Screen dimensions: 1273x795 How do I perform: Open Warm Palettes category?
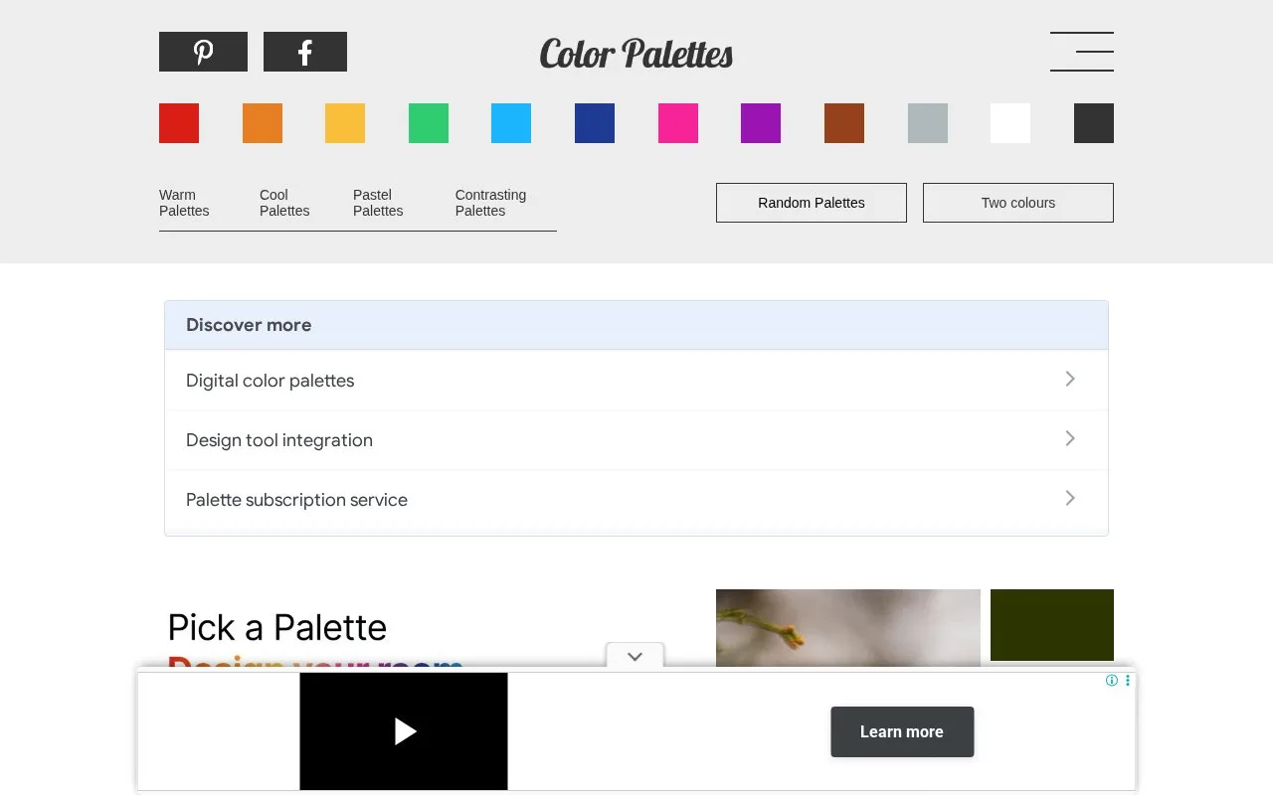pyautogui.click(x=184, y=203)
